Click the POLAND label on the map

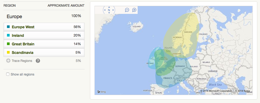pyautogui.click(x=194, y=67)
